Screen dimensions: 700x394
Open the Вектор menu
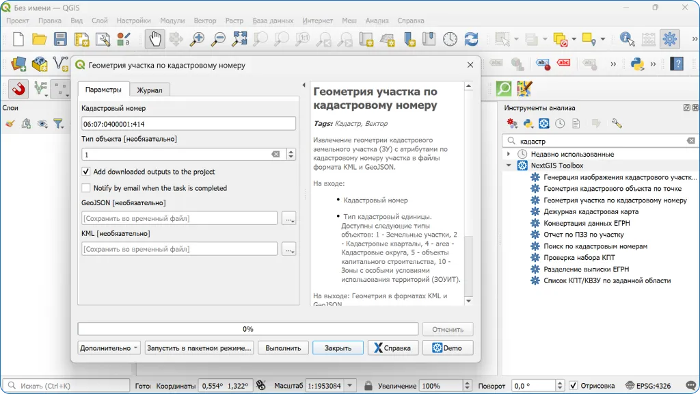click(x=205, y=21)
